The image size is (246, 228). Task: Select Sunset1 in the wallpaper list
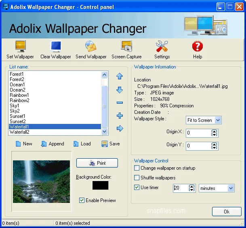pos(17,116)
